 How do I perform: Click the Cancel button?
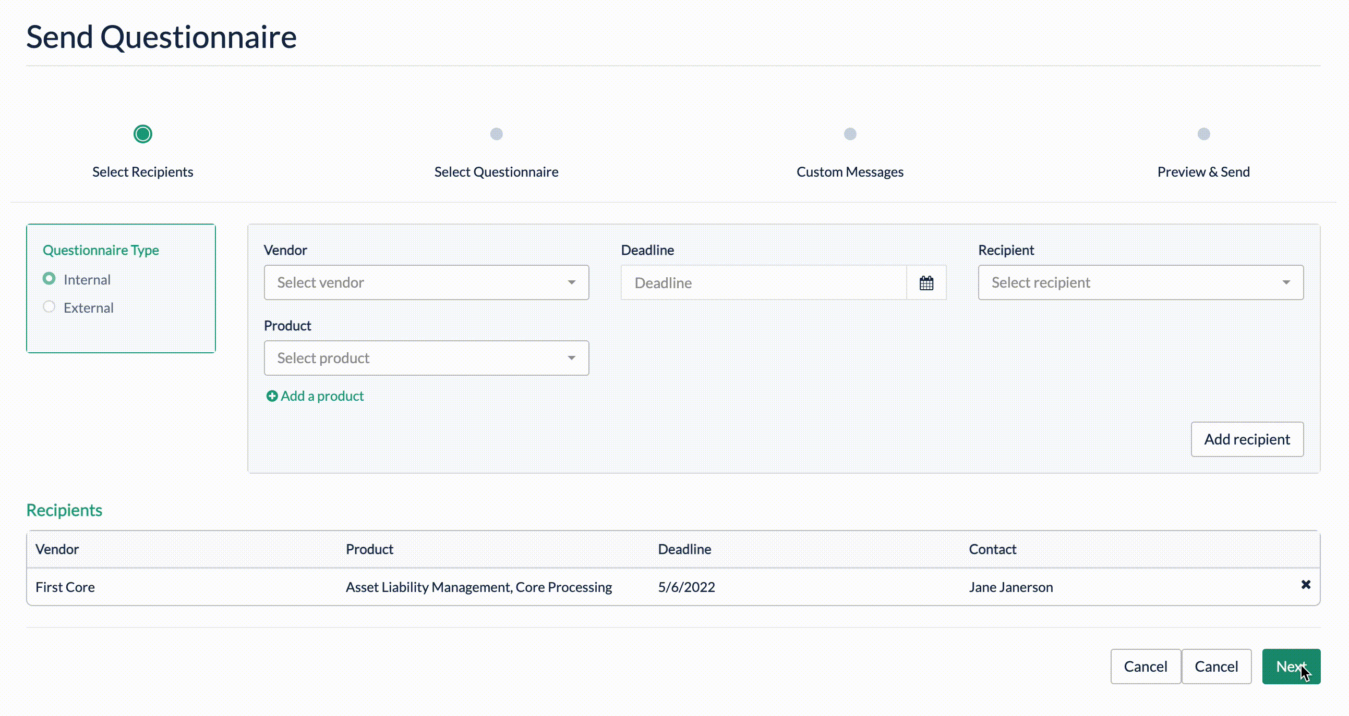coord(1146,666)
